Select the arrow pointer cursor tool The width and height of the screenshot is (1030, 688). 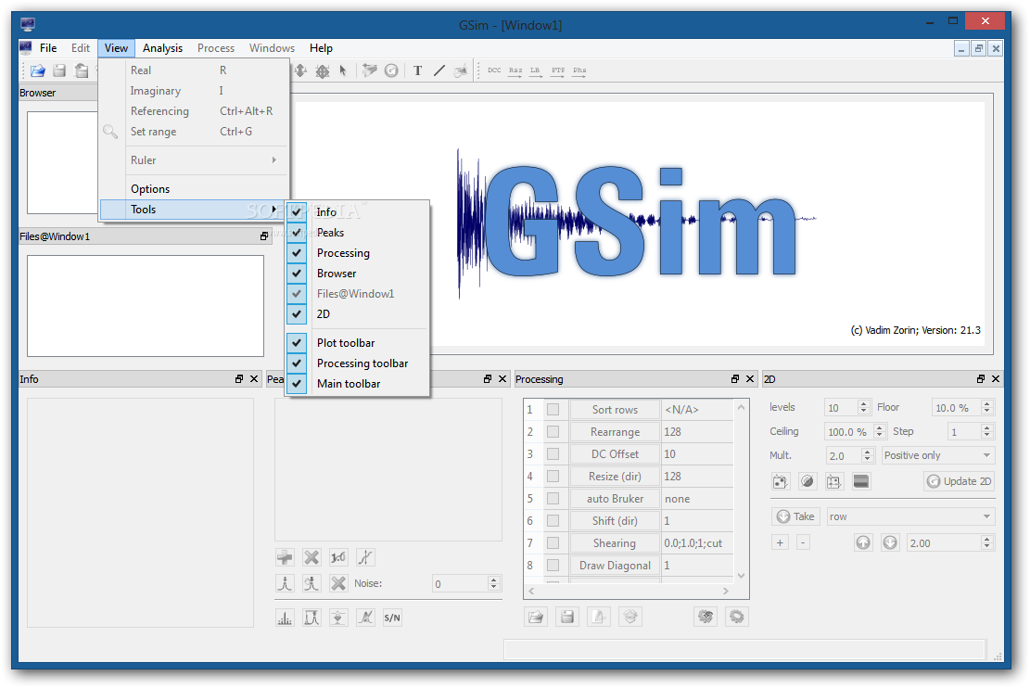click(x=343, y=70)
